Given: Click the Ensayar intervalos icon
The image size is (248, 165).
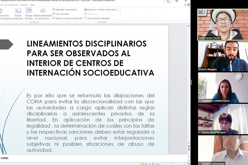Looking at the screenshot, I should 29,11.
